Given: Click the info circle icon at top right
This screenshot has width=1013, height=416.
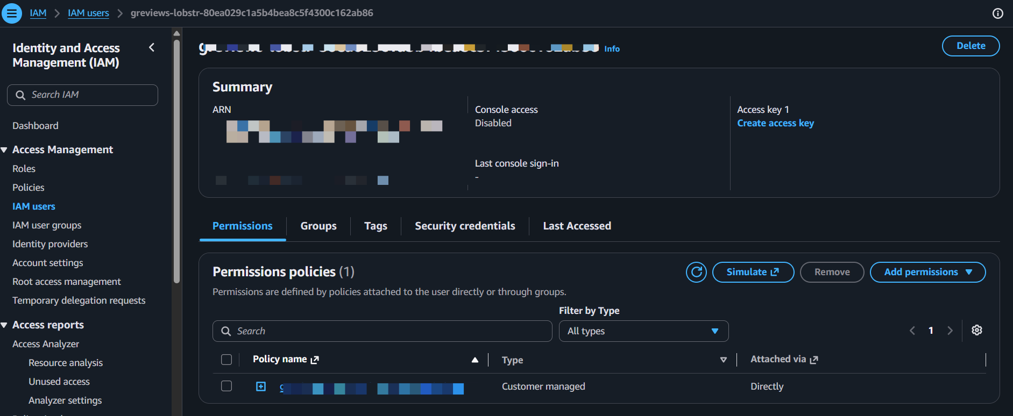Looking at the screenshot, I should coord(998,13).
